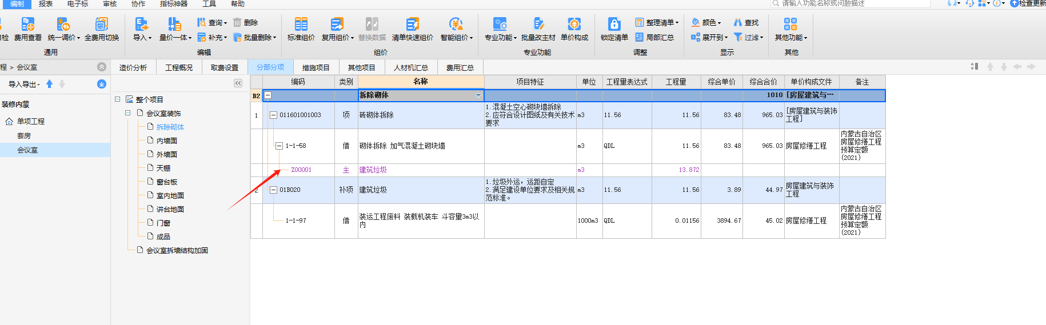Select the 门窗 tree item
This screenshot has height=325, width=1046.
(x=163, y=223)
